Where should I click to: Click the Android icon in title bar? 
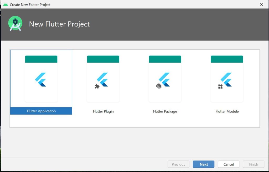tap(6, 5)
